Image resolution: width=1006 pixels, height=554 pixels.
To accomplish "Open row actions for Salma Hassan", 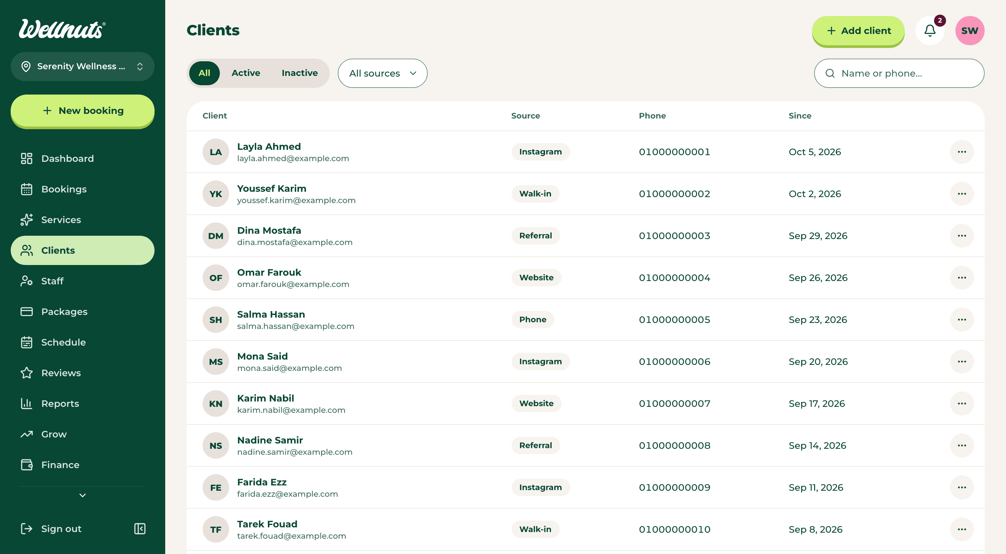I will click(962, 320).
